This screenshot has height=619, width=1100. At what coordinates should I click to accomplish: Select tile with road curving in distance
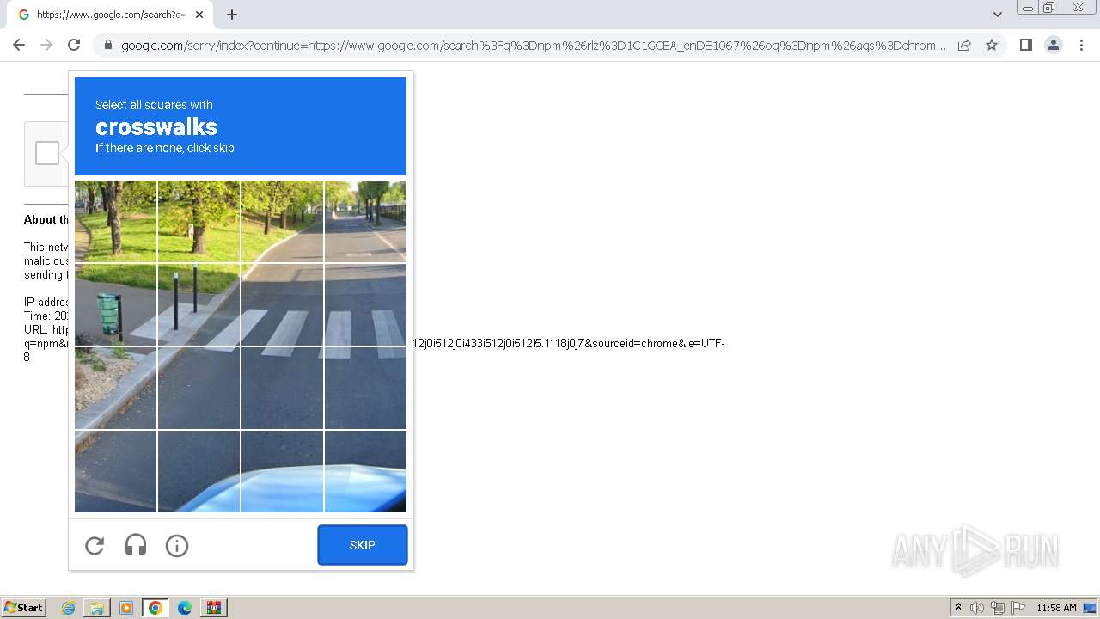click(x=365, y=222)
